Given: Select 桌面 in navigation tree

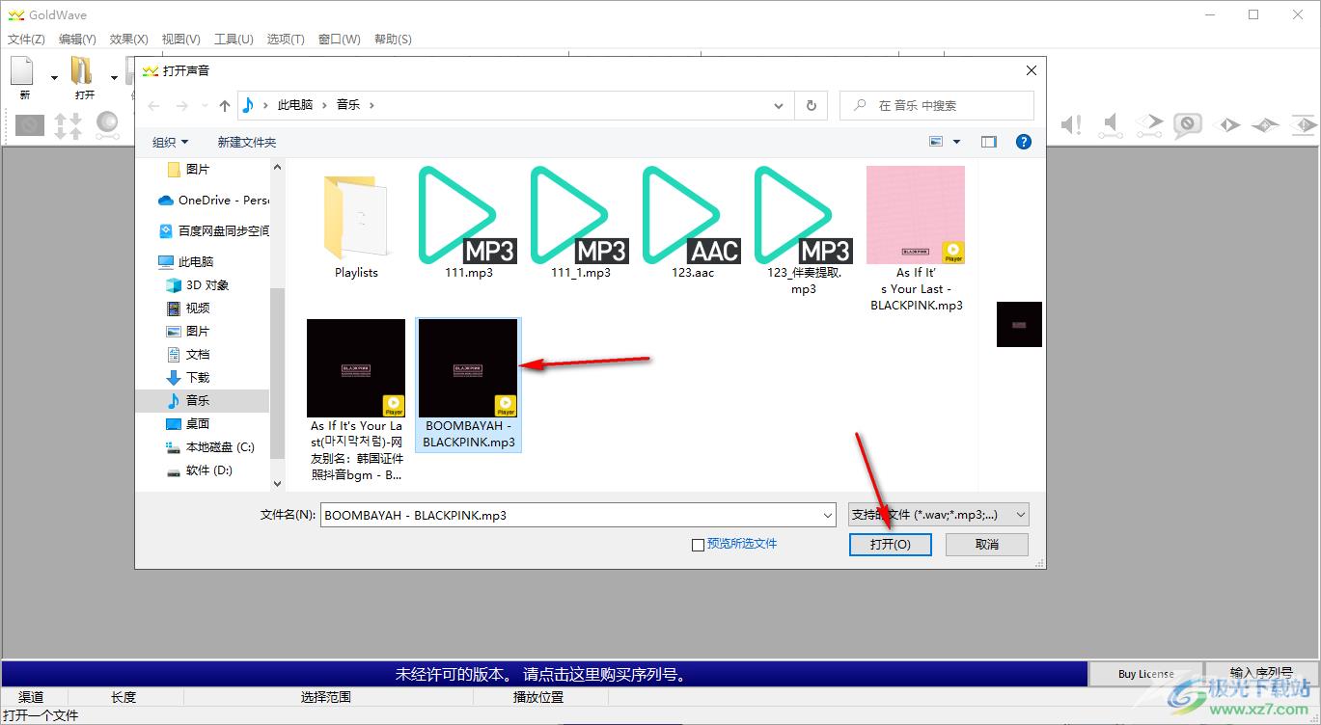Looking at the screenshot, I should tap(188, 423).
